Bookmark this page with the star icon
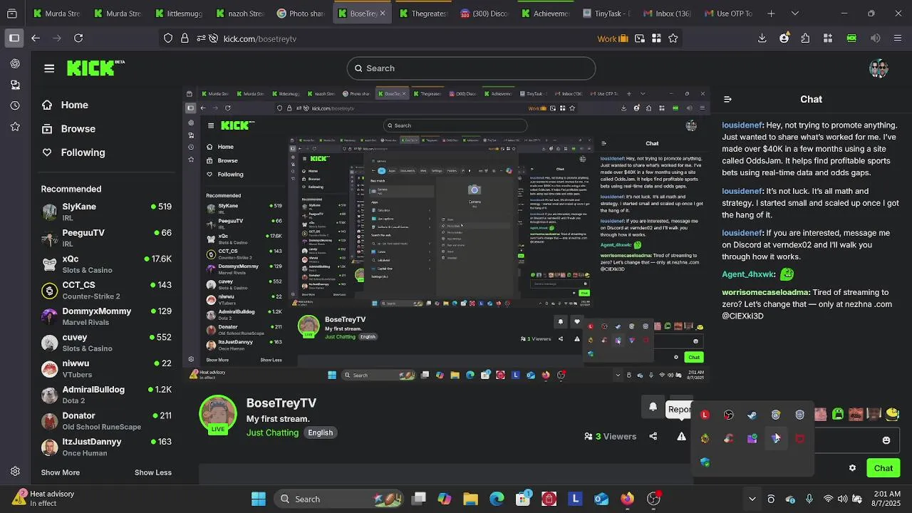Image resolution: width=912 pixels, height=513 pixels. tap(673, 38)
